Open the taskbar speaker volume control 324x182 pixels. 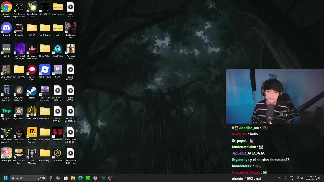[302, 178]
